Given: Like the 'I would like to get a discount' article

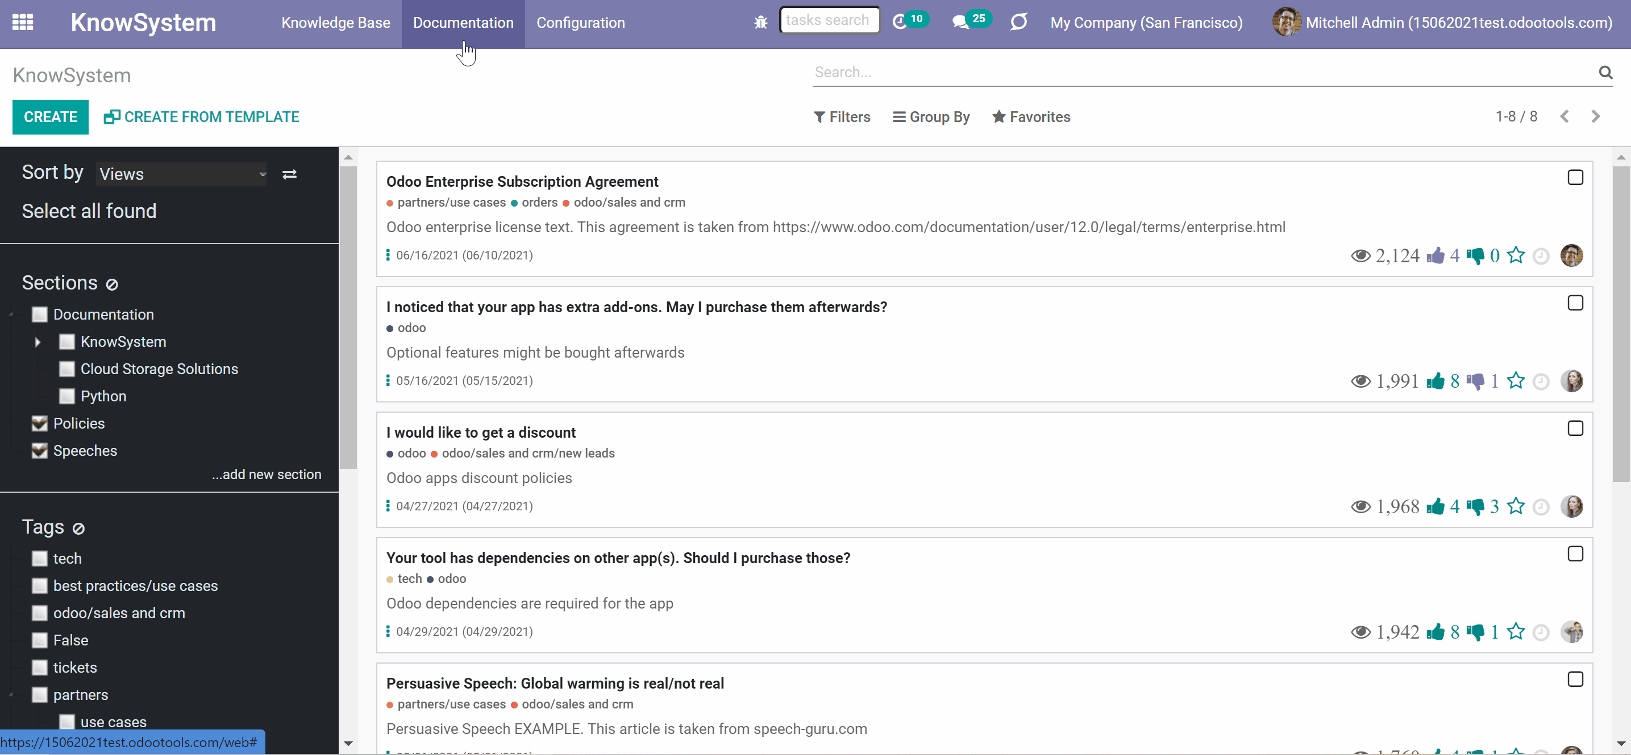Looking at the screenshot, I should 1436,506.
